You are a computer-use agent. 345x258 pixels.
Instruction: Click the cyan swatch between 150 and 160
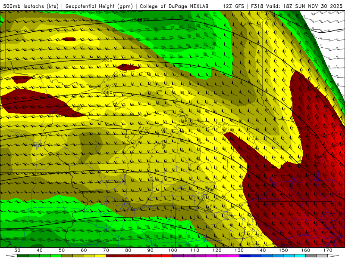(x=300, y=256)
